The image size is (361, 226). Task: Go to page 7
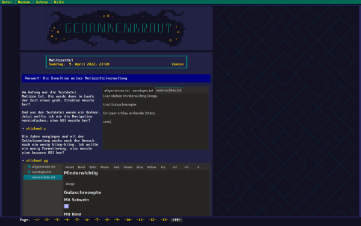(97, 220)
